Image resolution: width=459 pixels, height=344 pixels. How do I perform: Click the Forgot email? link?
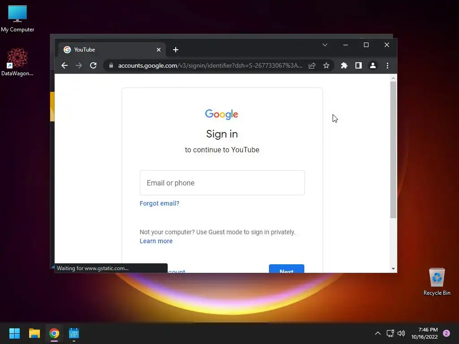point(160,203)
